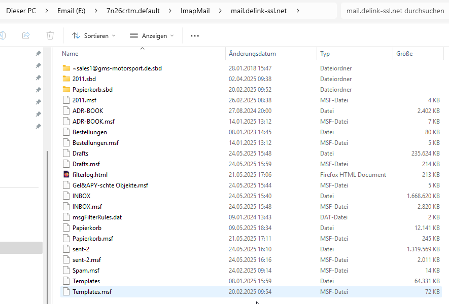Screen dimensions: 449x304
Task: Click the mail.delink-ssl.net durchsuchen search field
Action: click(395, 11)
